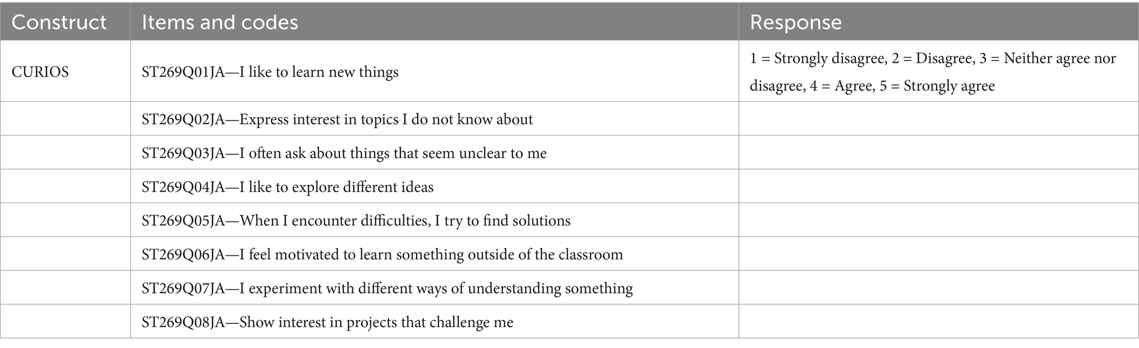The width and height of the screenshot is (1139, 348).
Task: Click empty Construct cell beside ST269Q08JA
Action: (65, 322)
